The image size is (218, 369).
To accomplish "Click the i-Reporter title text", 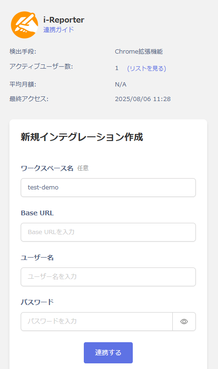I will pos(64,20).
